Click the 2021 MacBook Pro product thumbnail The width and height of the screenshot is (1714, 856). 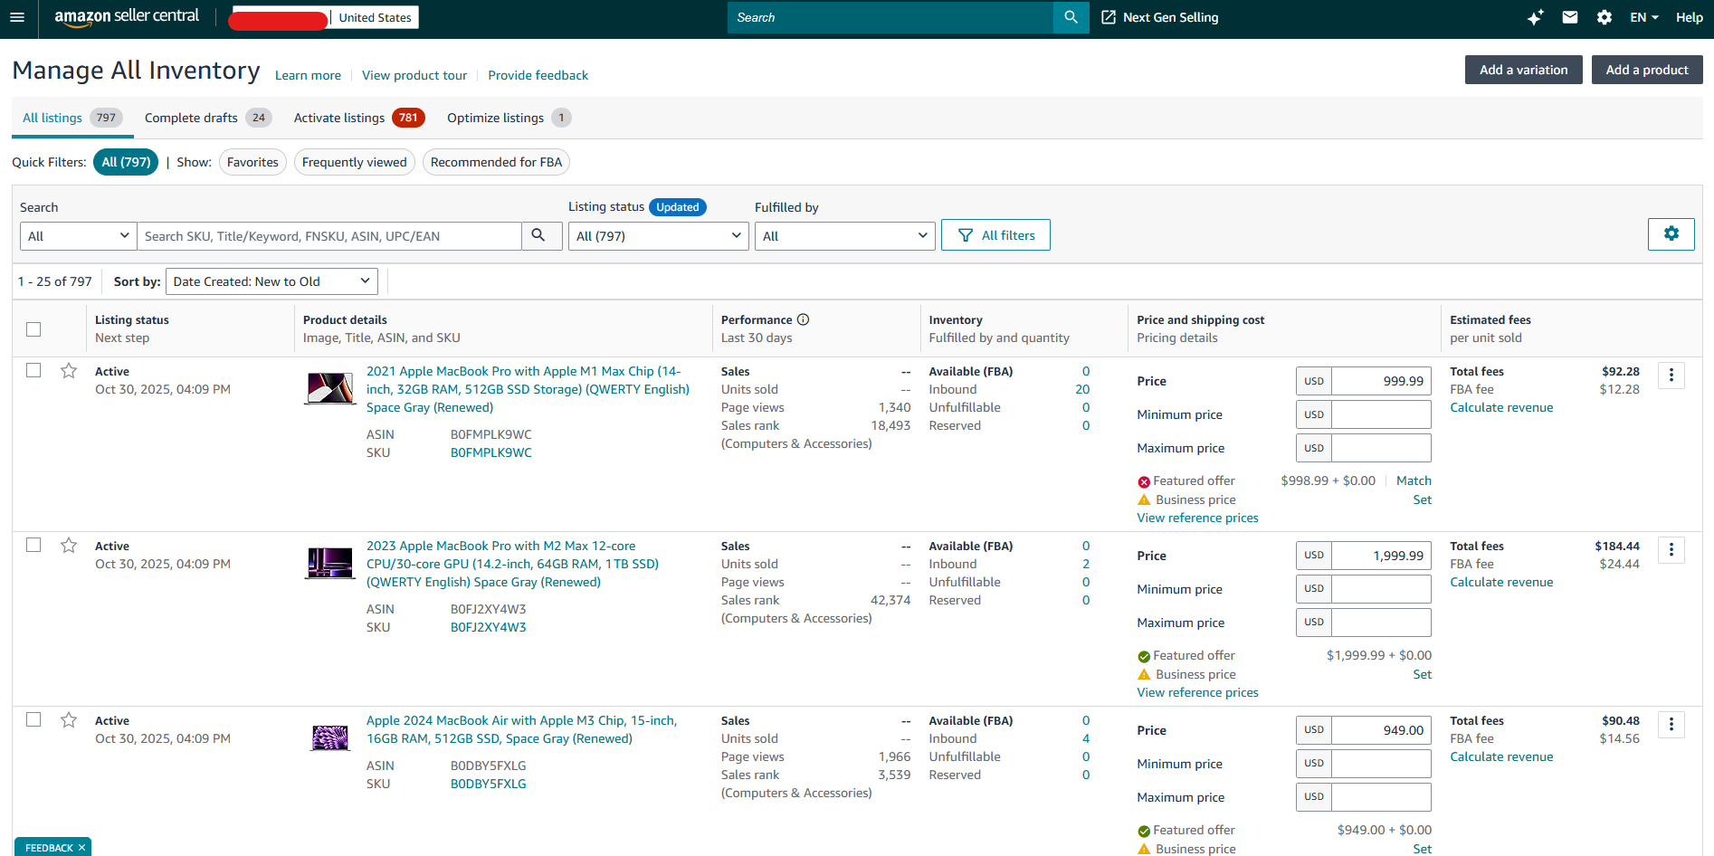pos(330,388)
